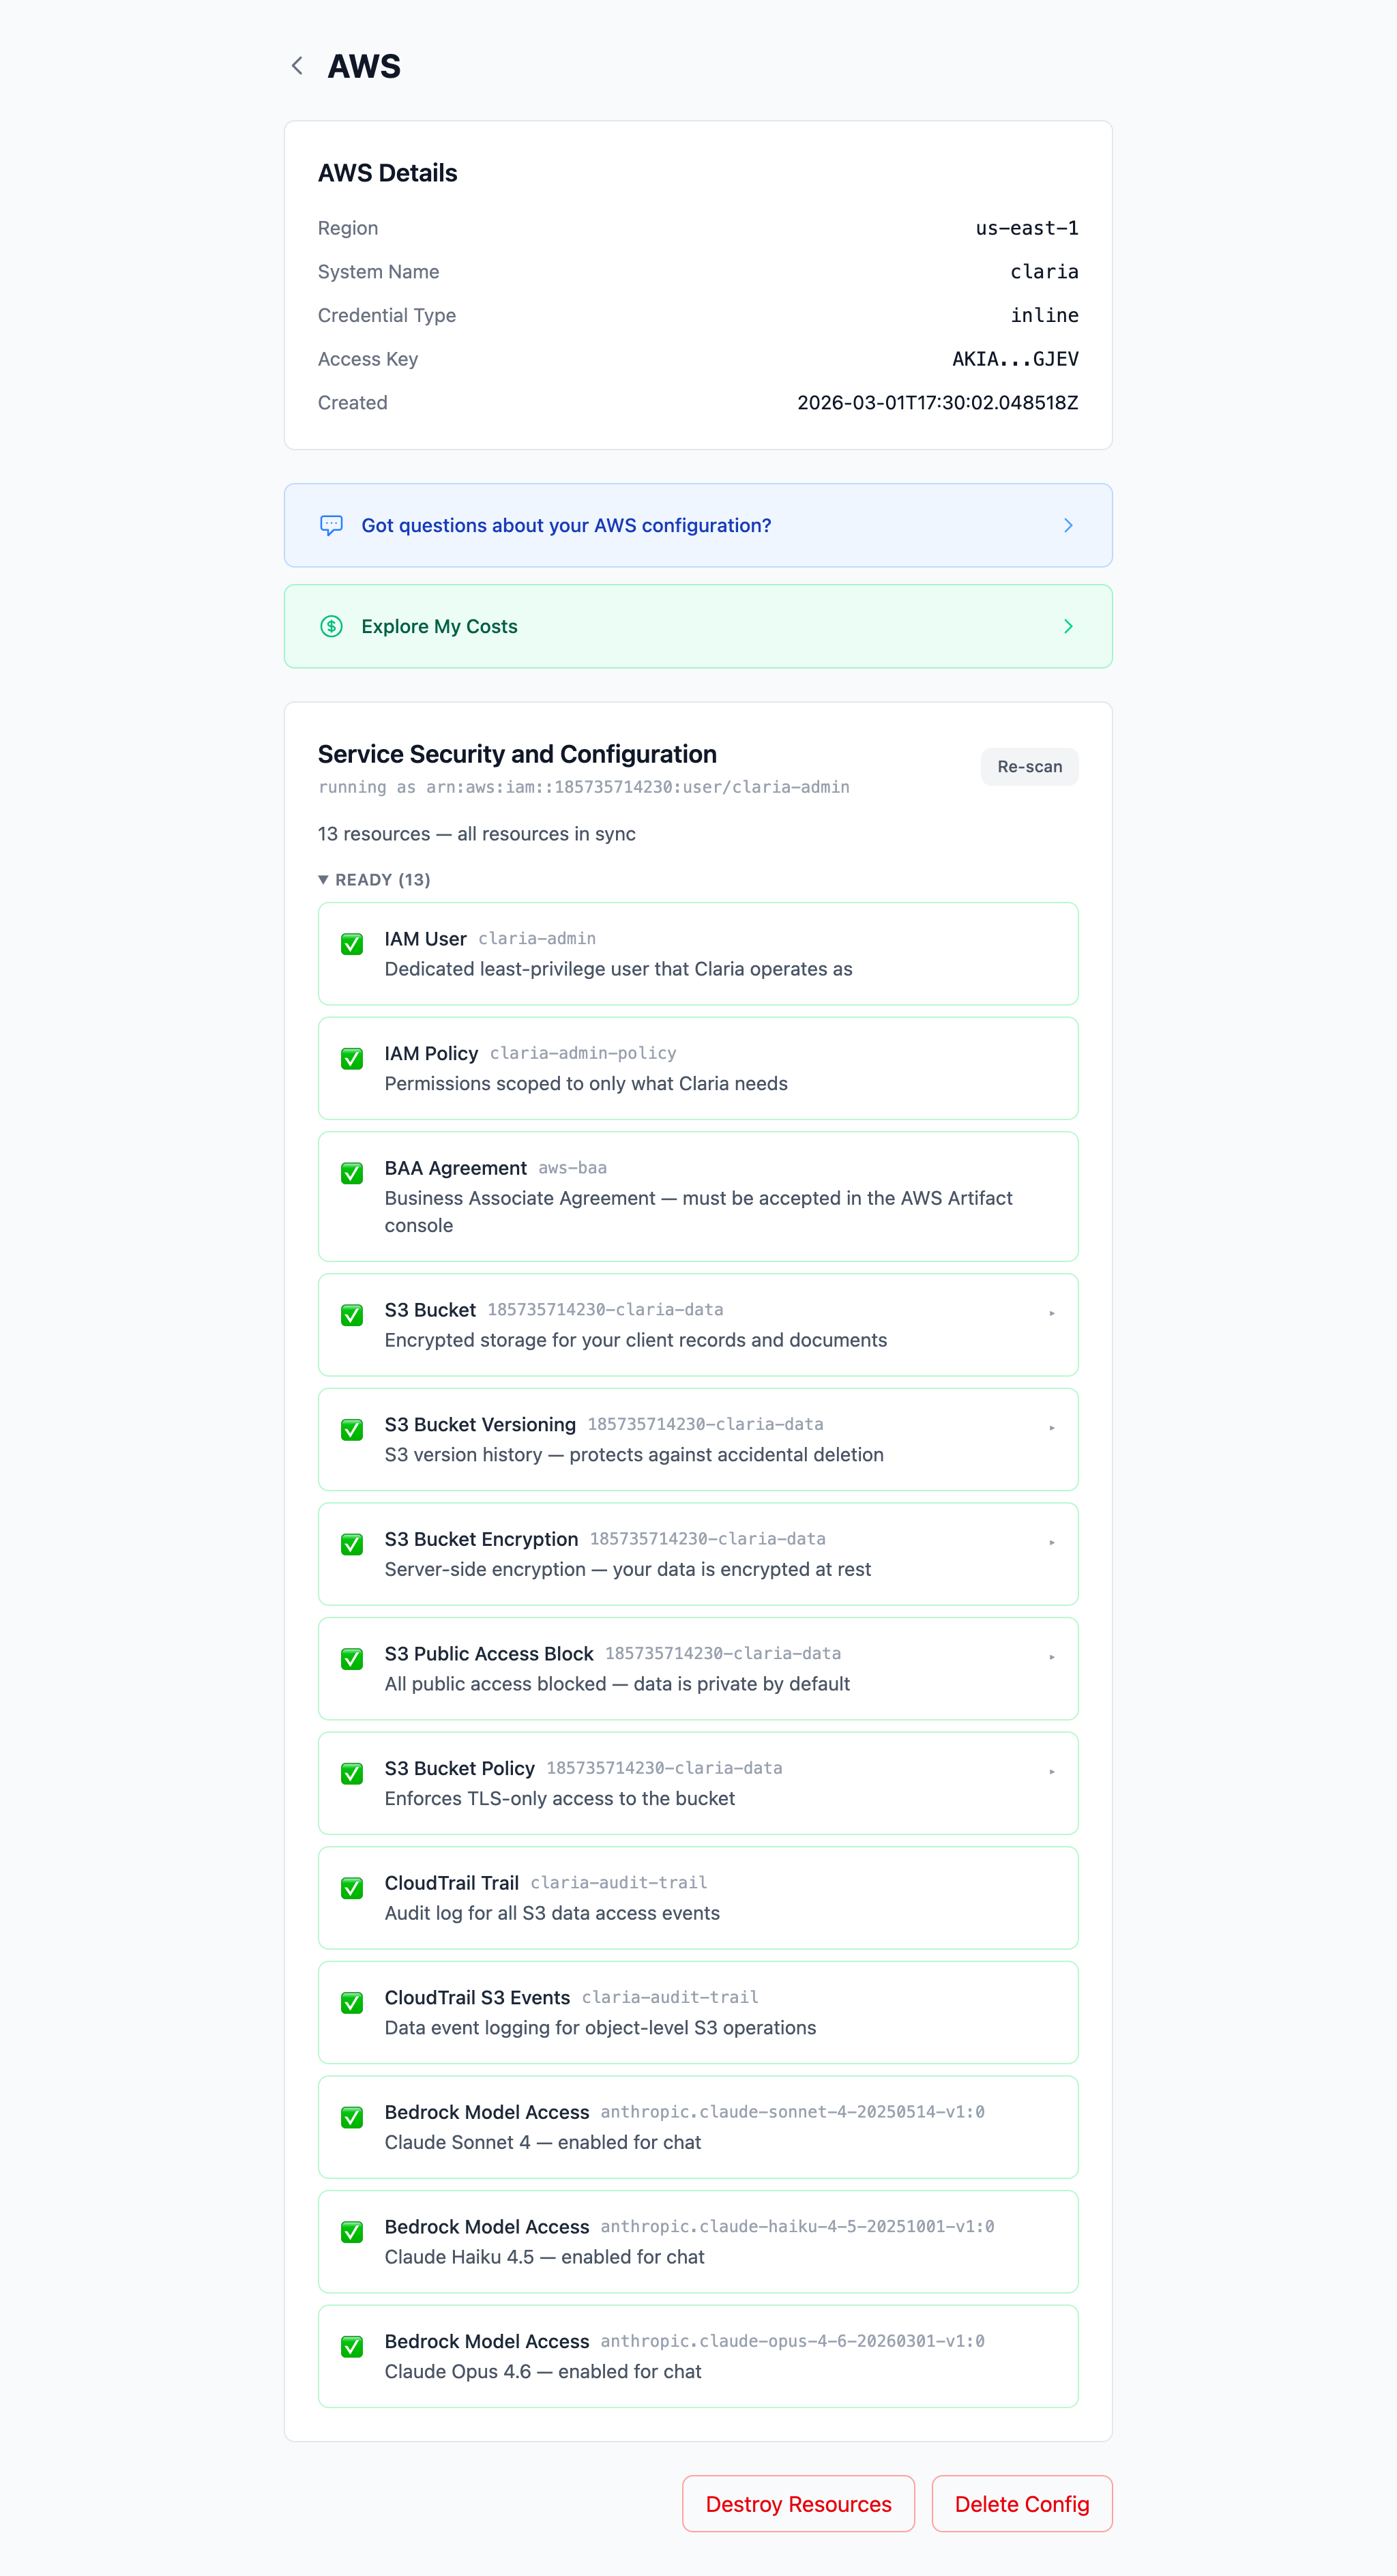The height and width of the screenshot is (2576, 1397).
Task: Click the Destroy Resources button
Action: [798, 2504]
